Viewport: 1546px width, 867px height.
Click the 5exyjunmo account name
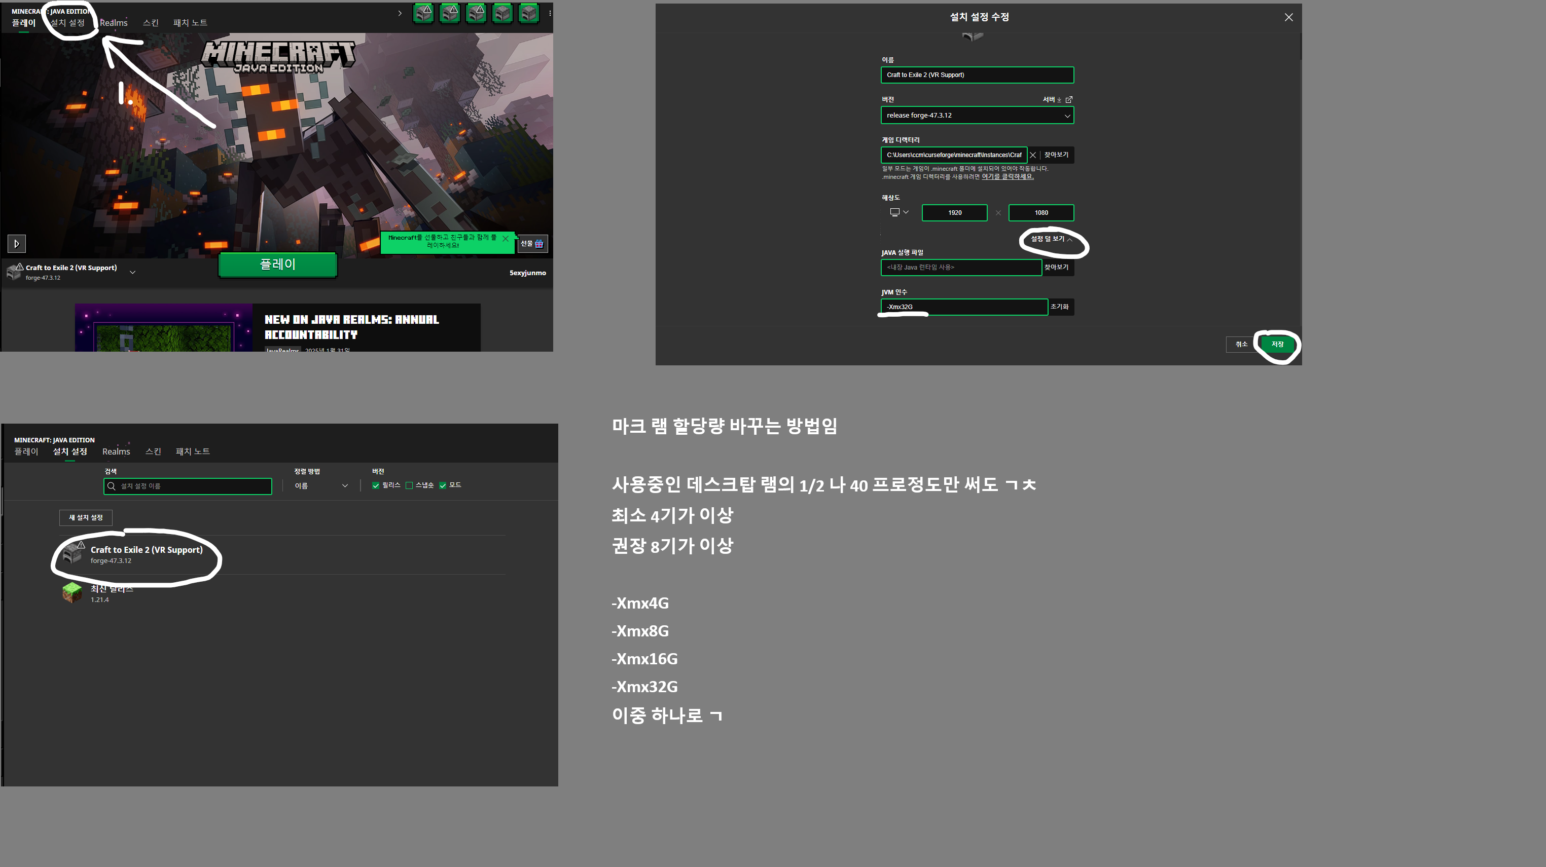pyautogui.click(x=527, y=273)
